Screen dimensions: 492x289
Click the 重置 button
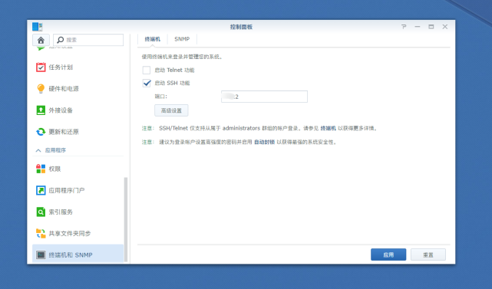tap(428, 255)
